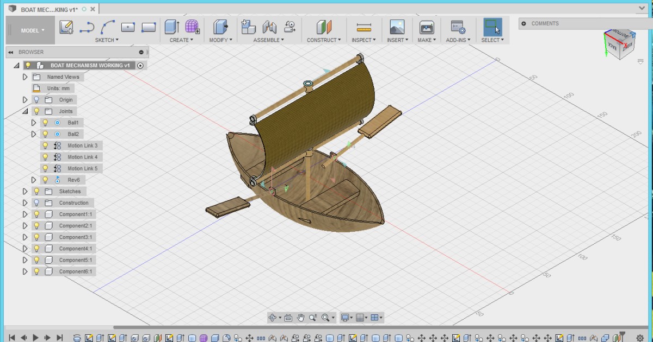Expand the Origin folder in browser
The height and width of the screenshot is (342, 653).
(x=25, y=99)
